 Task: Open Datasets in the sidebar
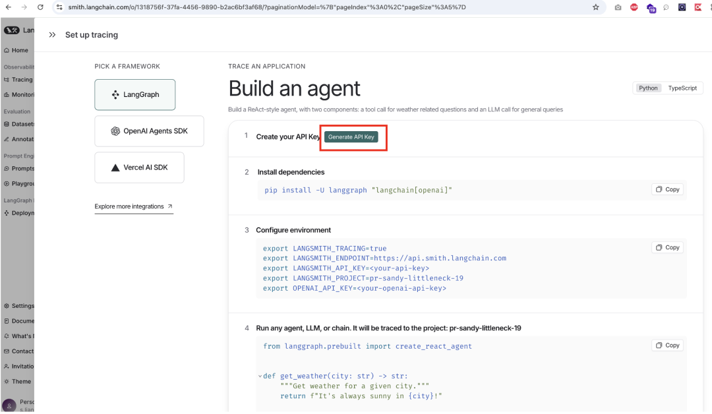click(x=18, y=124)
